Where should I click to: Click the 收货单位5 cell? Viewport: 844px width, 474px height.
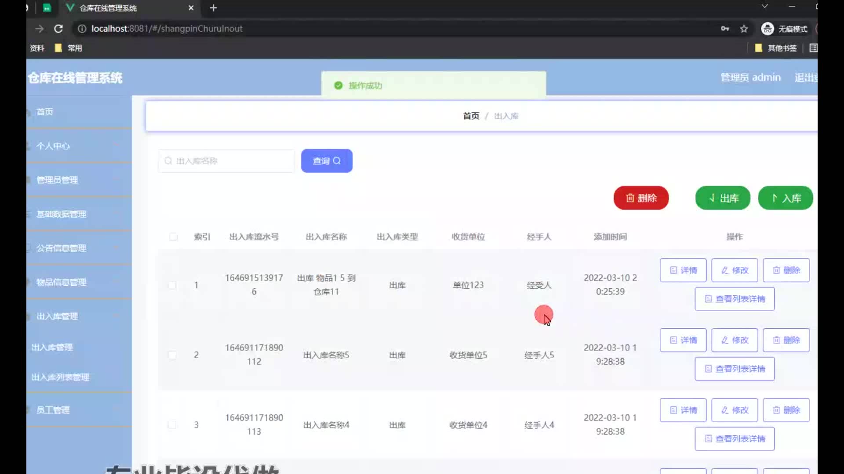(x=468, y=355)
